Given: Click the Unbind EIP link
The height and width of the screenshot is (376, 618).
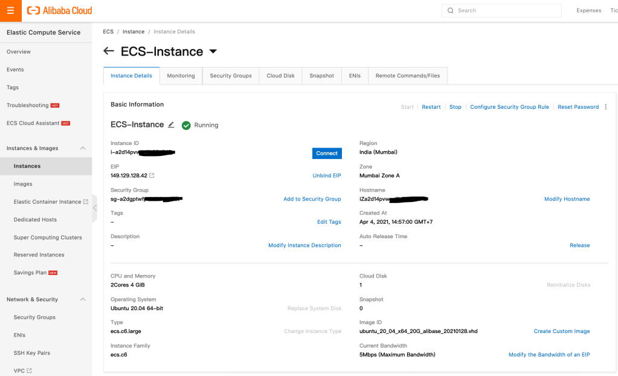Looking at the screenshot, I should coord(326,176).
